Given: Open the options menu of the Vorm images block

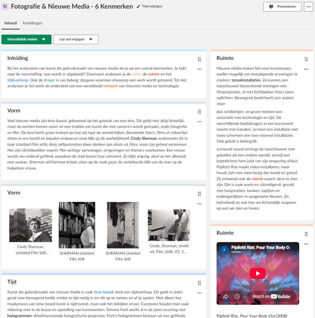Looking at the screenshot, I should coord(199,204).
